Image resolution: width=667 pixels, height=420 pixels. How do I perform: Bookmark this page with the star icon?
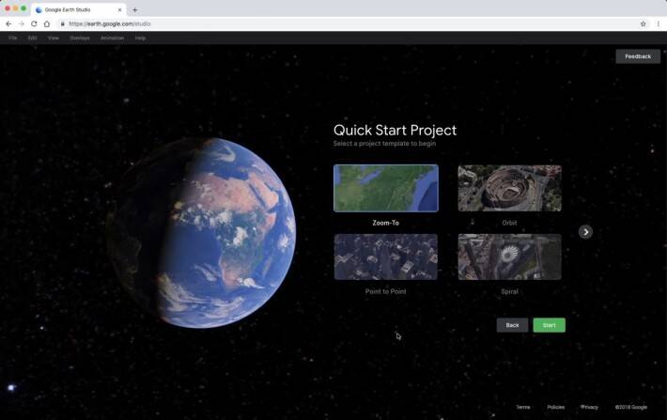click(644, 23)
